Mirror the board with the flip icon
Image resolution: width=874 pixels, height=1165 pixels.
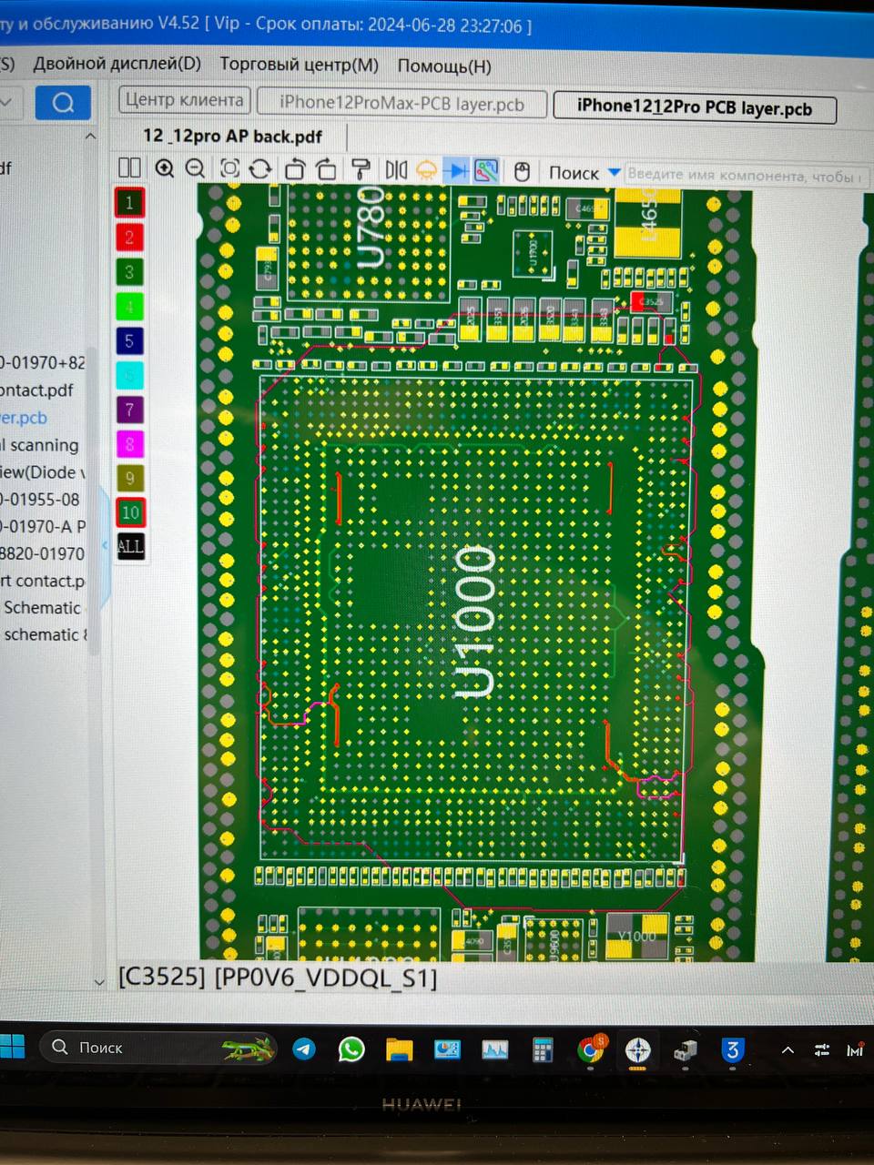coord(396,170)
